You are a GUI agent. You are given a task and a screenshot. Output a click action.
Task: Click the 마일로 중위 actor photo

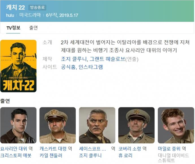pos(176,125)
